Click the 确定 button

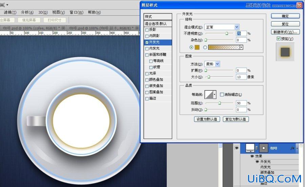click(285, 16)
